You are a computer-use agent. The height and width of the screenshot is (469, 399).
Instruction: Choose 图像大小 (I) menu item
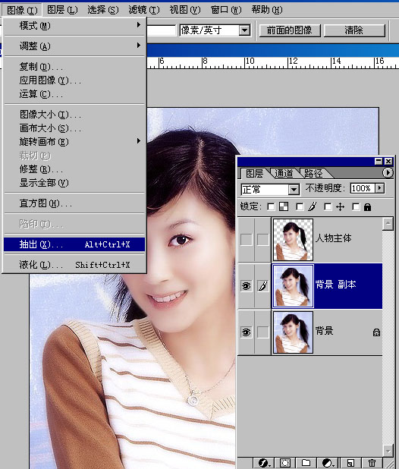point(74,115)
